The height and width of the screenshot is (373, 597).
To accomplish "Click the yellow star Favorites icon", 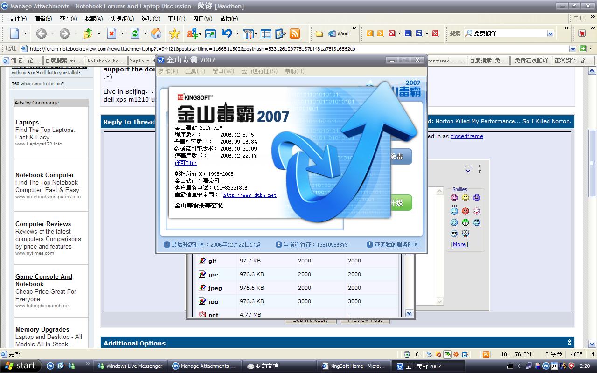I will coord(174,34).
